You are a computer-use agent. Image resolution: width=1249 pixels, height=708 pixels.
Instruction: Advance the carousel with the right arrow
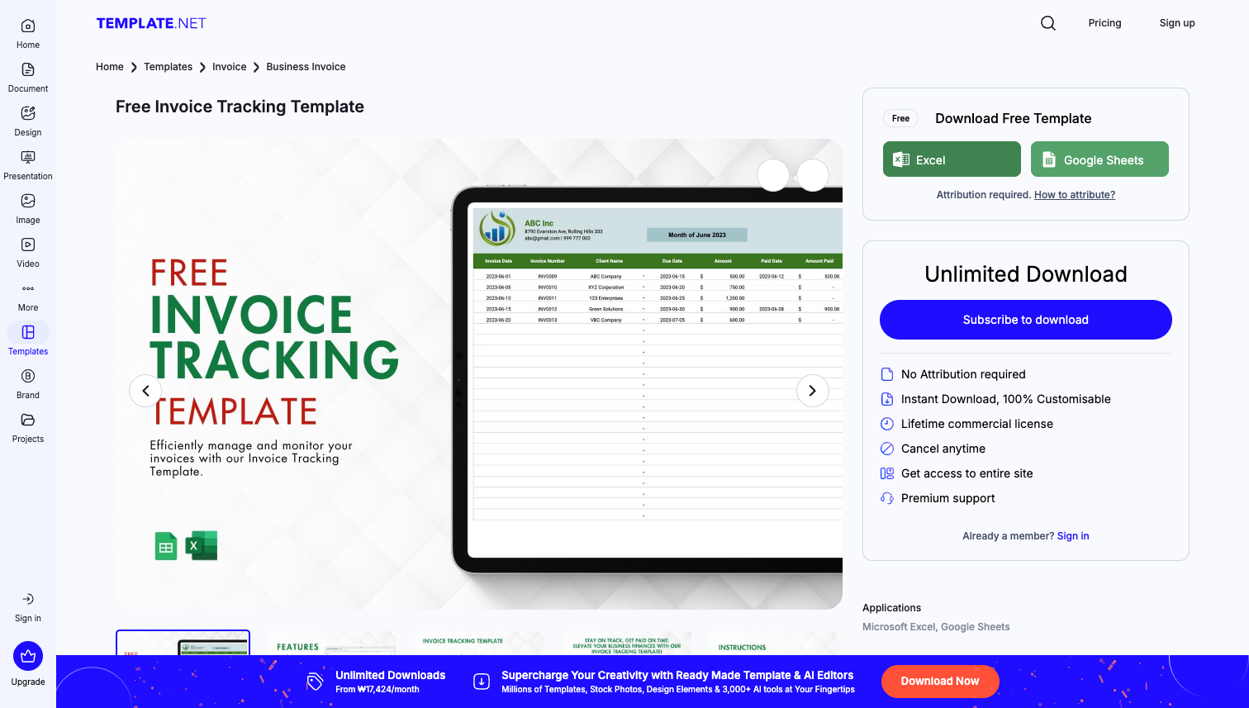pyautogui.click(x=812, y=390)
